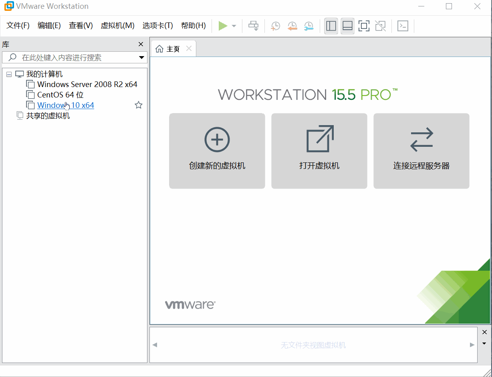Maximize the VMware Workstation window
The width and height of the screenshot is (492, 377).
[449, 6]
